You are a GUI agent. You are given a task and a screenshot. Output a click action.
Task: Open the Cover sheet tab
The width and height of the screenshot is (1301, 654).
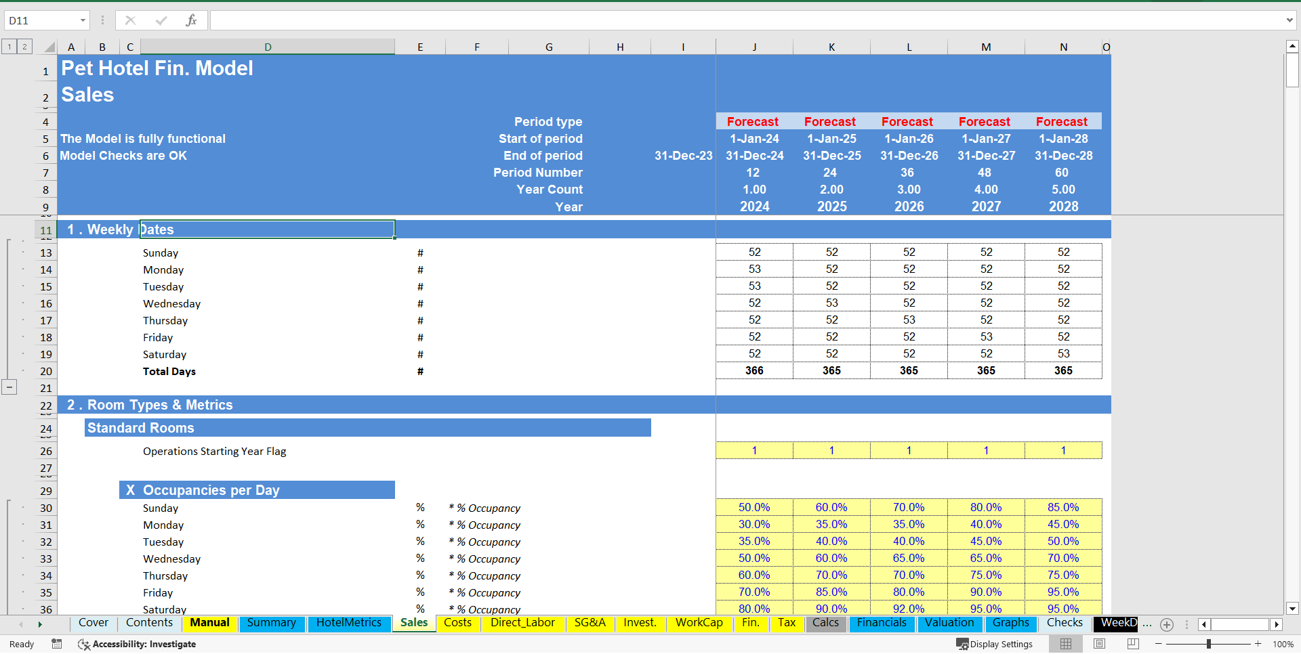point(94,623)
